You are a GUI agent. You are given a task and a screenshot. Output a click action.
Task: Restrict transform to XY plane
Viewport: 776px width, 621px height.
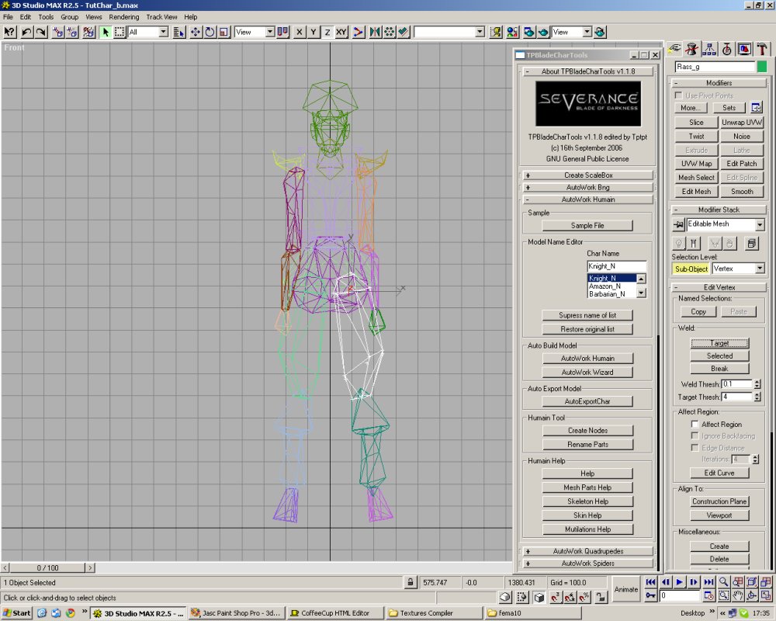point(341,32)
